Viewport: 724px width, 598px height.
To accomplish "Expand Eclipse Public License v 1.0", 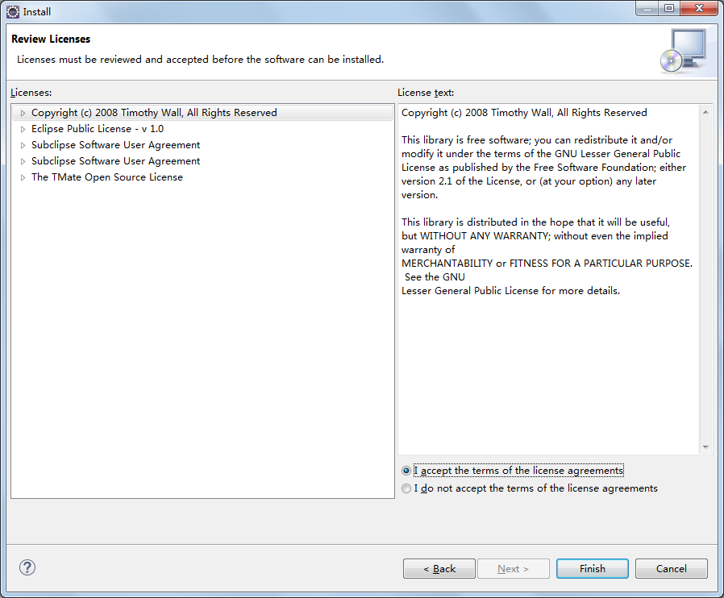I will pos(23,129).
